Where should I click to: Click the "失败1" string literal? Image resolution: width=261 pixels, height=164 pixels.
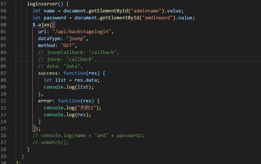pyautogui.click(x=86, y=108)
